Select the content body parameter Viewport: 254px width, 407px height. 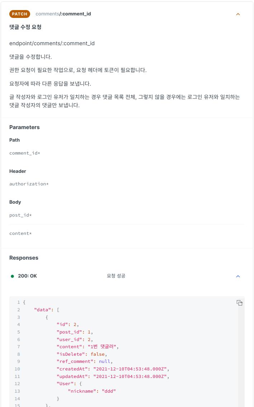point(21,233)
